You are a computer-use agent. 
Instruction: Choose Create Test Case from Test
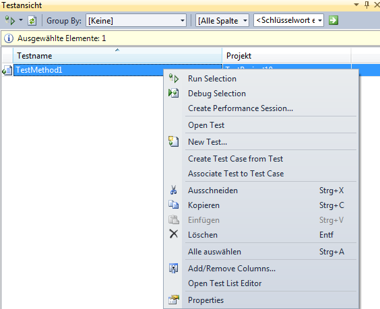point(261,159)
